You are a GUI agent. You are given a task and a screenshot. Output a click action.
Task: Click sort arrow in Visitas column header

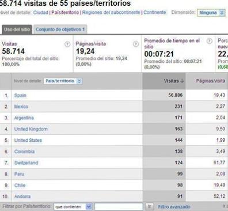(x=182, y=81)
